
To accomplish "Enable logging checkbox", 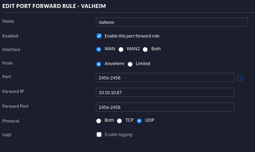I will coord(99,134).
